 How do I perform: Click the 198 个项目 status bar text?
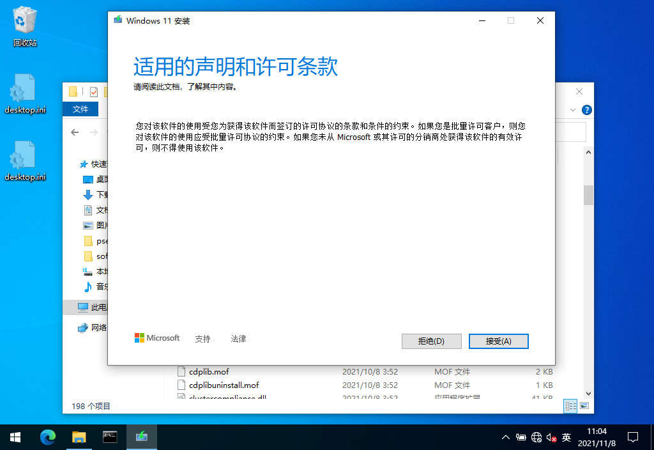[91, 406]
